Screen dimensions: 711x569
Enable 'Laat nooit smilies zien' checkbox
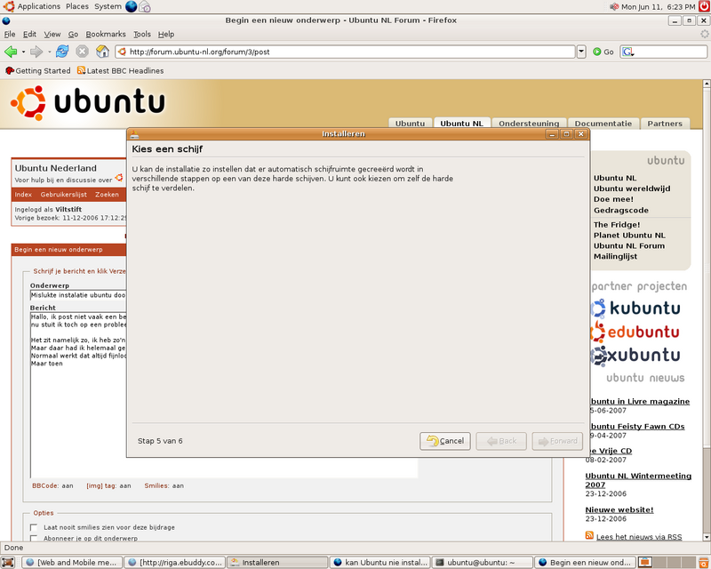coord(34,527)
